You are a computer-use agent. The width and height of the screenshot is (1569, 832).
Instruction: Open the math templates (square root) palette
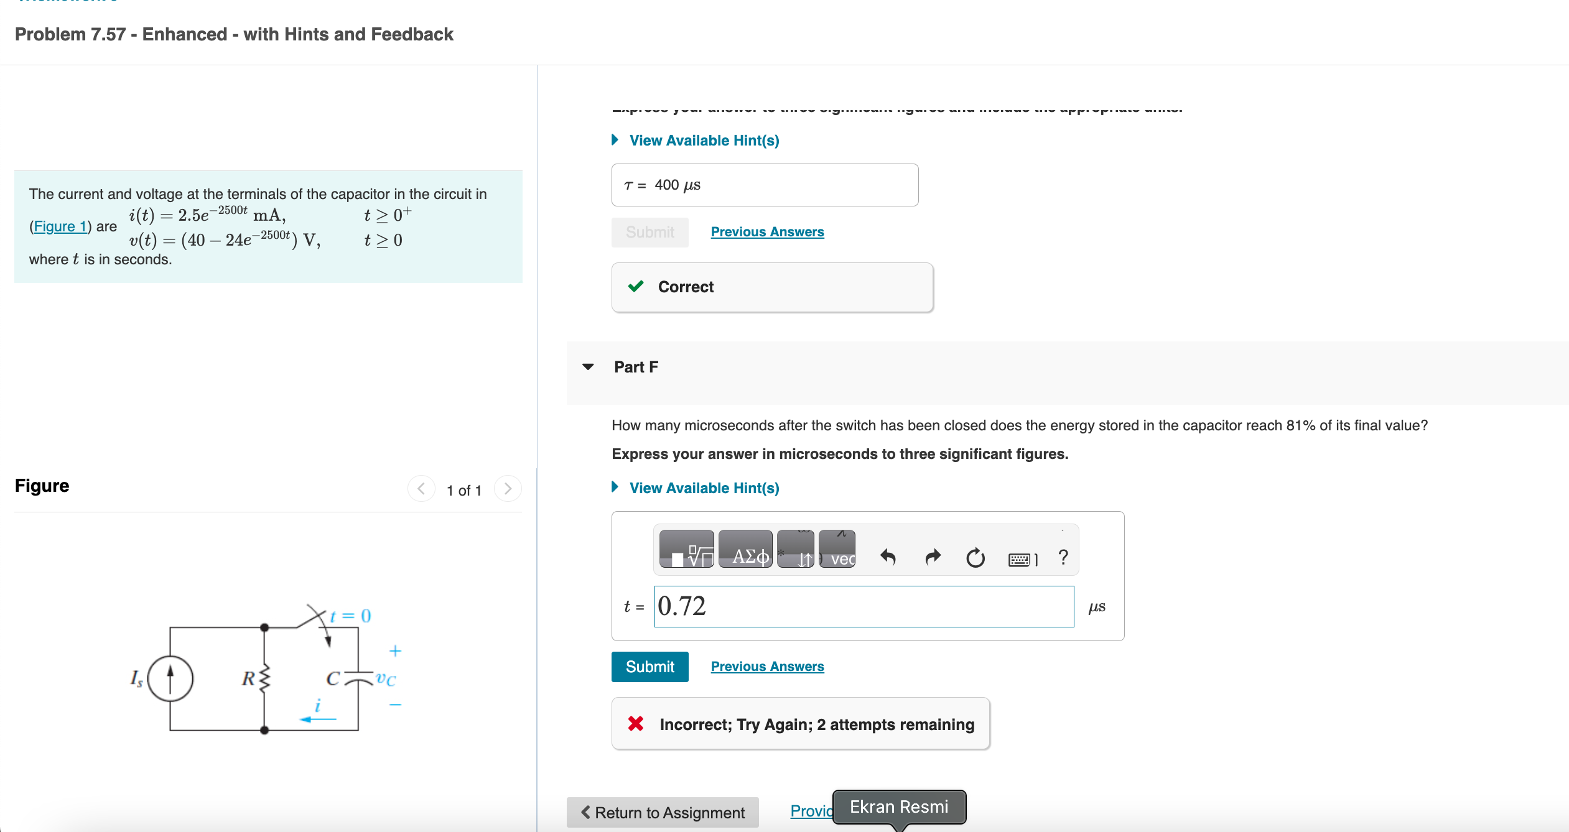tap(686, 550)
